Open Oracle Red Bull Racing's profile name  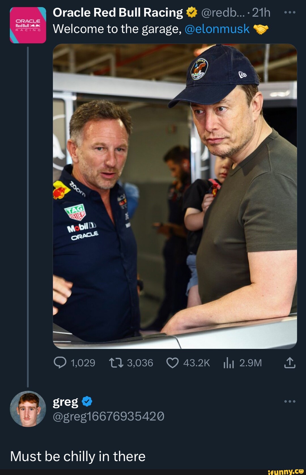click(x=117, y=12)
